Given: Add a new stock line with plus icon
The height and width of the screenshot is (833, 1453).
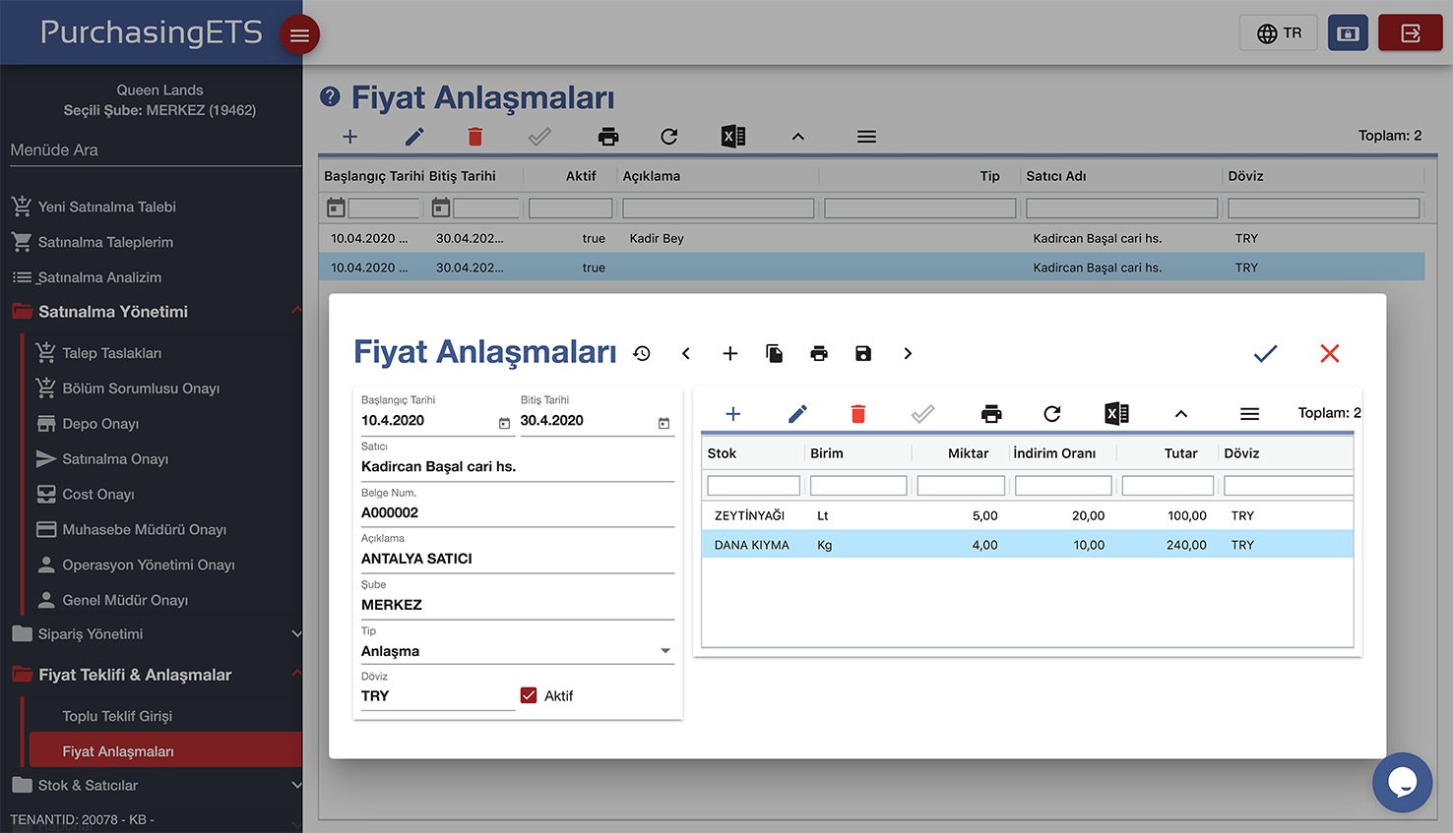Looking at the screenshot, I should point(733,414).
